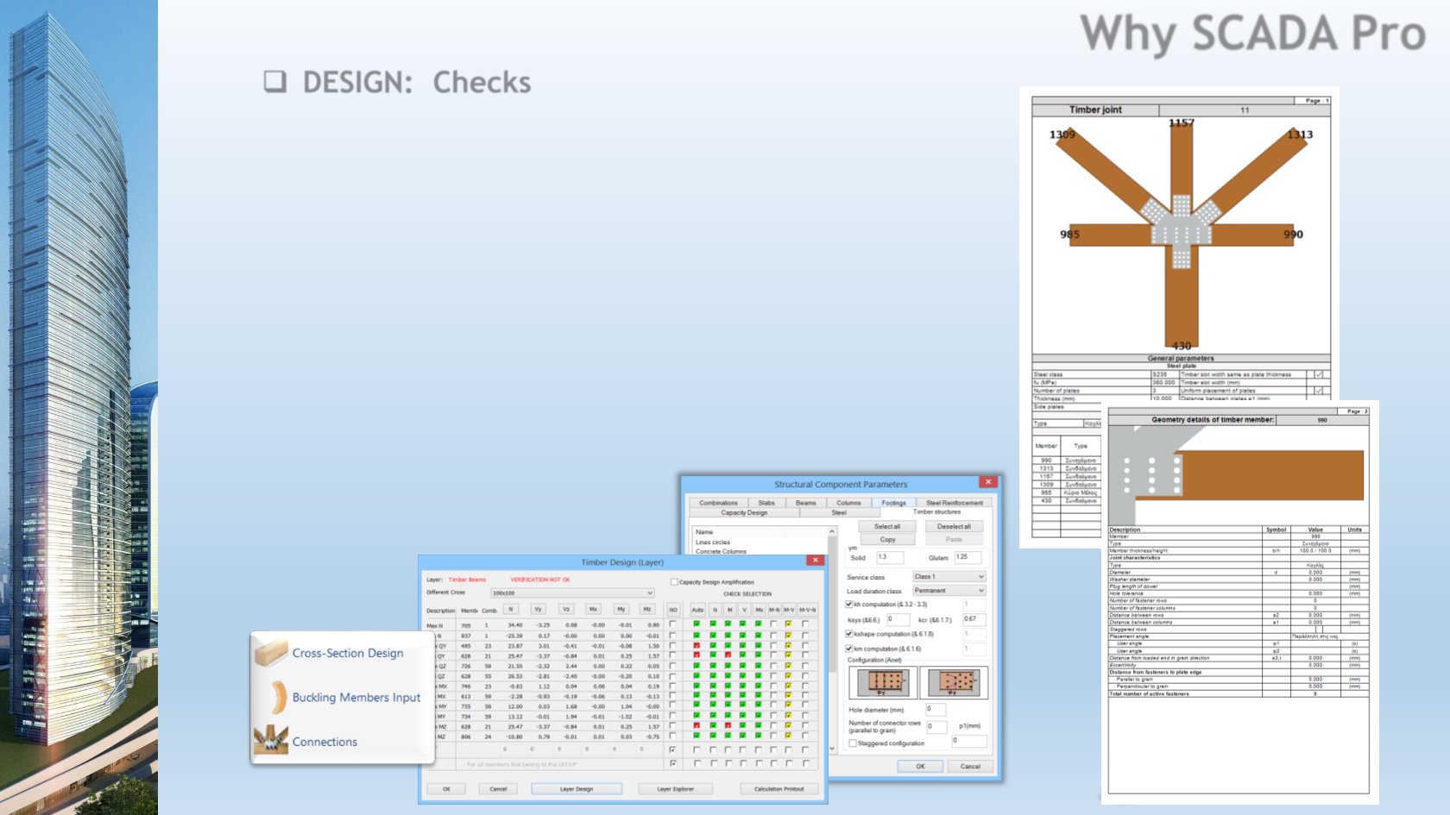This screenshot has width=1450, height=815.
Task: Open the Different Cross 100x100 dropdown
Action: pyautogui.click(x=572, y=593)
